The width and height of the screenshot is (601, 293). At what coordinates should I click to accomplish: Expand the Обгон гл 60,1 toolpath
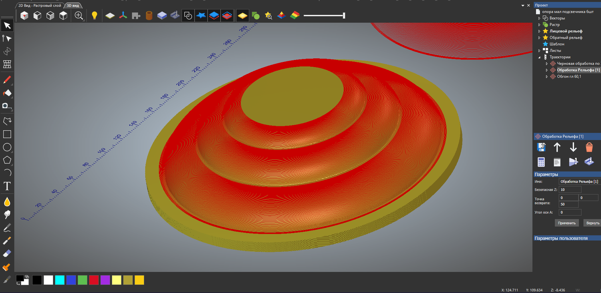click(547, 76)
